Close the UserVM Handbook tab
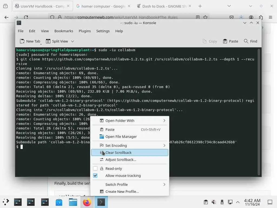The width and height of the screenshot is (277, 208). [x=68, y=6]
